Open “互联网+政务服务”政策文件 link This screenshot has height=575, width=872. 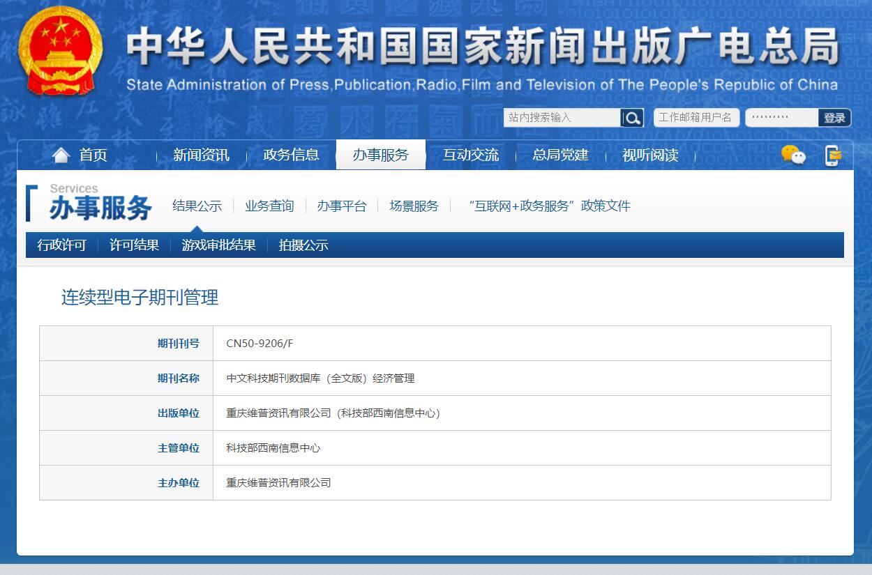tap(549, 206)
